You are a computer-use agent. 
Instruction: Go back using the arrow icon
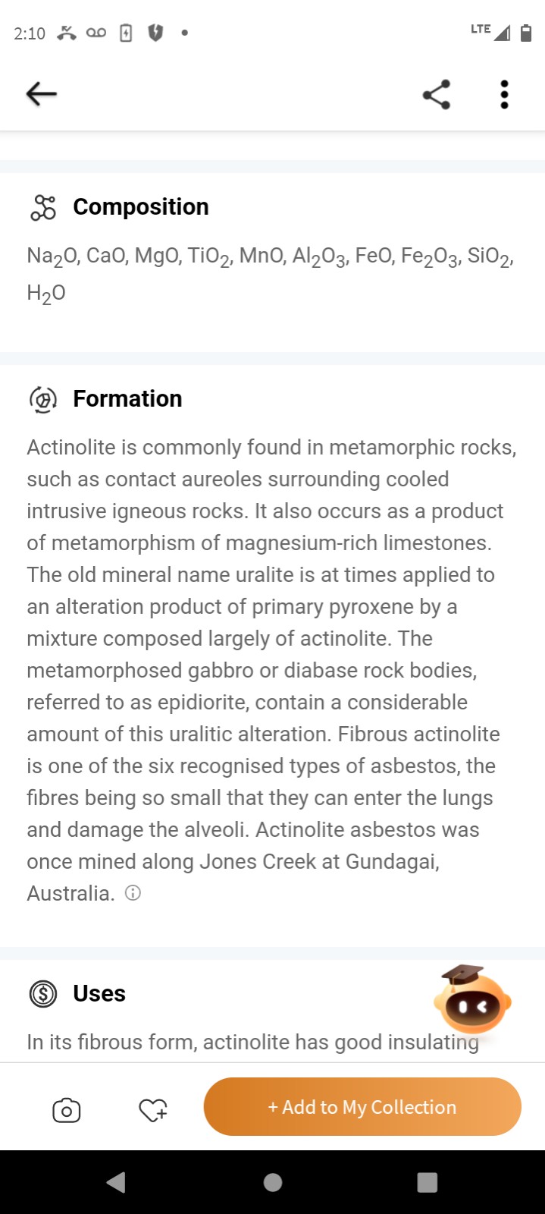[42, 94]
